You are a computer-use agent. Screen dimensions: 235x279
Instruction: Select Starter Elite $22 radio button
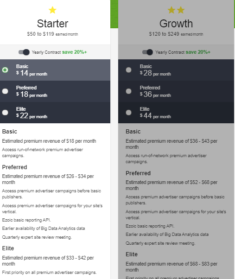[5, 113]
